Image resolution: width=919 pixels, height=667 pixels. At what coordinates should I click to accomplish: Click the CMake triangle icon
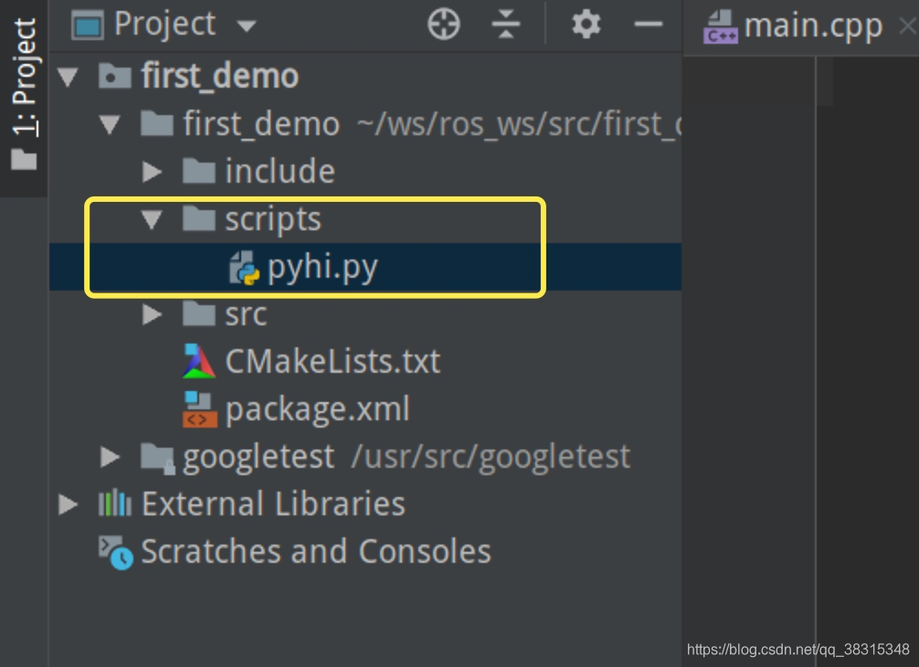click(199, 362)
